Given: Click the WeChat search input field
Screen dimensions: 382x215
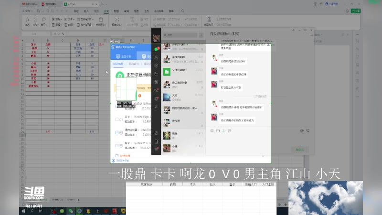Looking at the screenshot, I should point(180,35).
